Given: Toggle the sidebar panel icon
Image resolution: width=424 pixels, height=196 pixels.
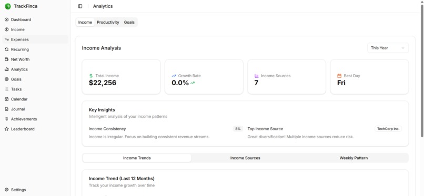Looking at the screenshot, I should [x=80, y=6].
